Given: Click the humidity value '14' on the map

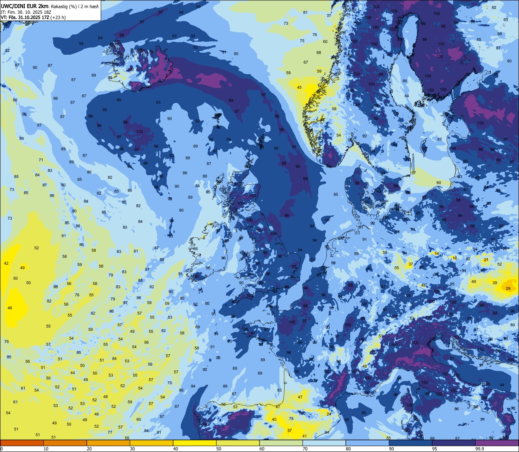Looking at the screenshot, I should (x=437, y=253).
